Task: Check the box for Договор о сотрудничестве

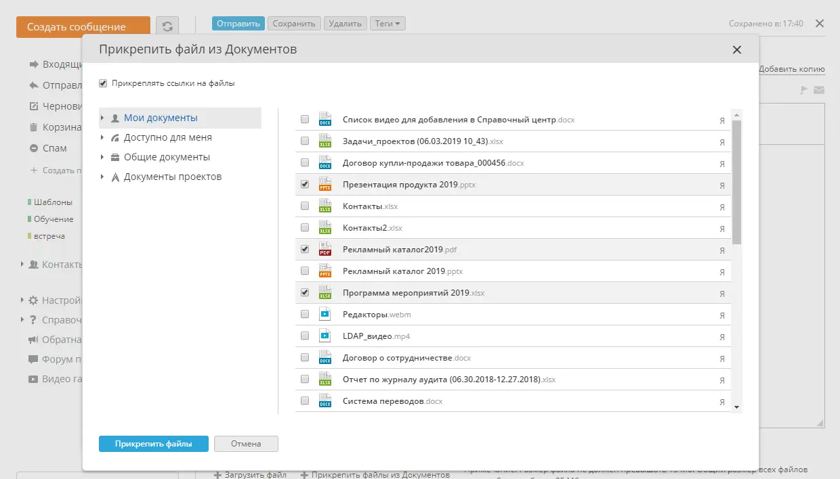Action: pyautogui.click(x=305, y=358)
